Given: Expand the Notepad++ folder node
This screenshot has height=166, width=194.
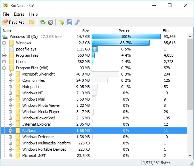Looking at the screenshot, I should click(x=10, y=87).
